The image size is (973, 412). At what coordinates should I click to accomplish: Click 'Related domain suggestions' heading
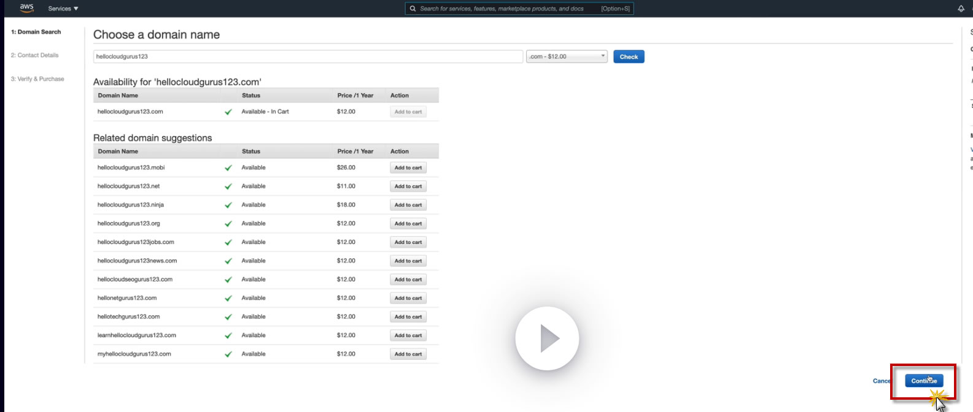153,138
